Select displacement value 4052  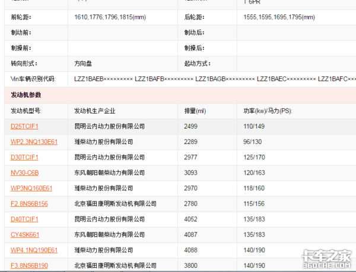point(190,219)
